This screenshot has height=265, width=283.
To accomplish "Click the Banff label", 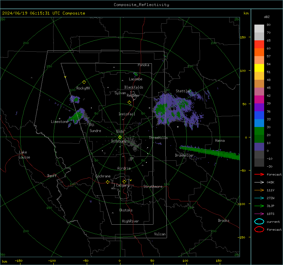I will pyautogui.click(x=52, y=176).
